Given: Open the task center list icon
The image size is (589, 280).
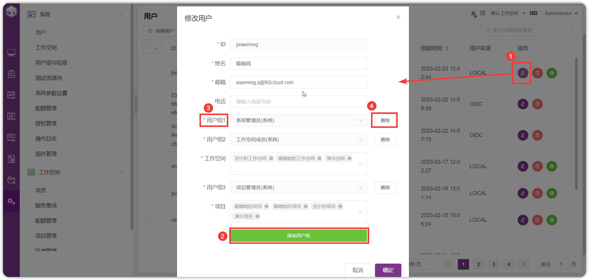Looking at the screenshot, I should [483, 13].
